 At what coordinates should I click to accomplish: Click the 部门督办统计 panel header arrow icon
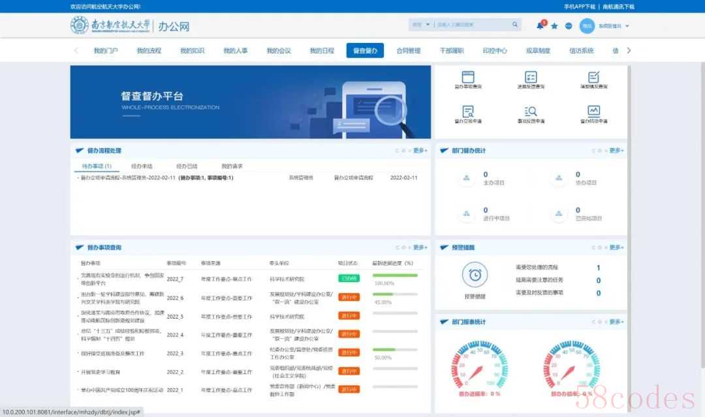click(x=445, y=151)
